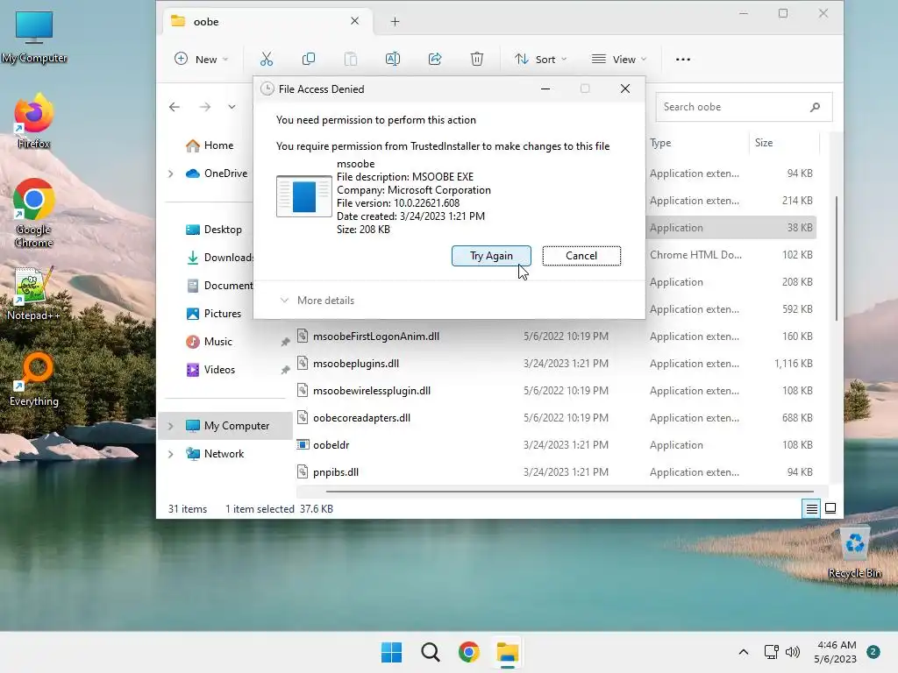The height and width of the screenshot is (673, 898).
Task: Open the New dropdown menu
Action: click(x=201, y=59)
